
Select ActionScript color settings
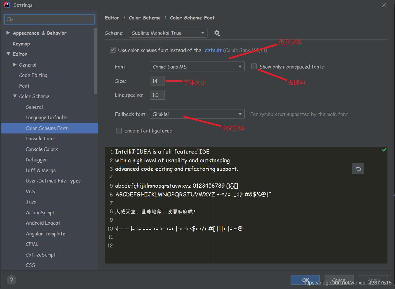[40, 212]
